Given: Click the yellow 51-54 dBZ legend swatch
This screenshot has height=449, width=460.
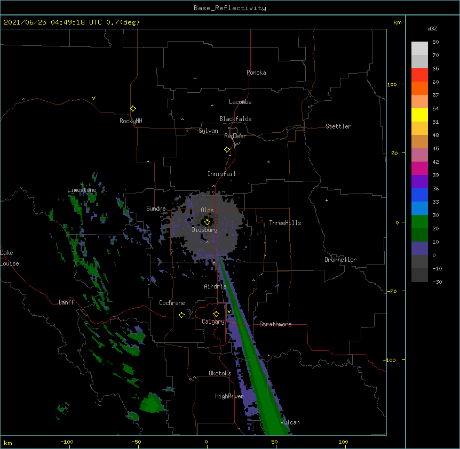Looking at the screenshot, I should 419,115.
